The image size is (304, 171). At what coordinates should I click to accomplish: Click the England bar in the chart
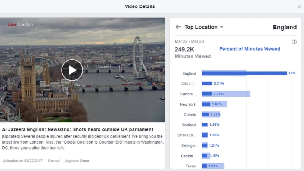pos(244,73)
